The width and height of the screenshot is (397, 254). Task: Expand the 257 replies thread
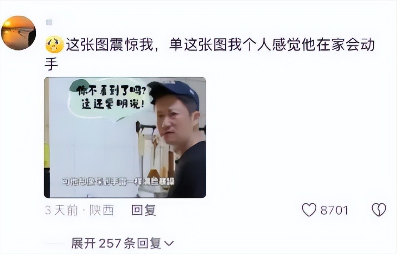point(122,243)
